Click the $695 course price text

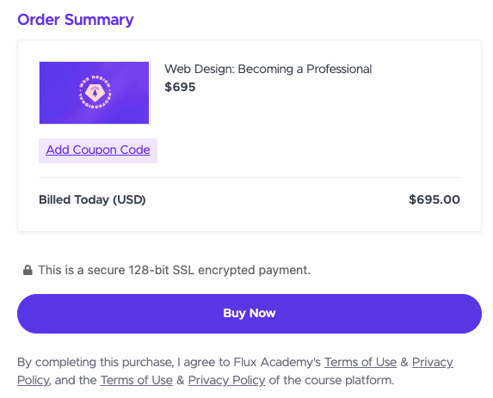[180, 87]
